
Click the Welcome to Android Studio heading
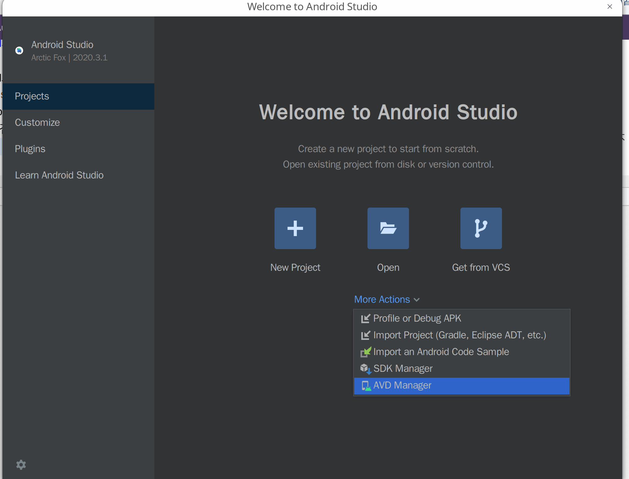[x=388, y=112]
